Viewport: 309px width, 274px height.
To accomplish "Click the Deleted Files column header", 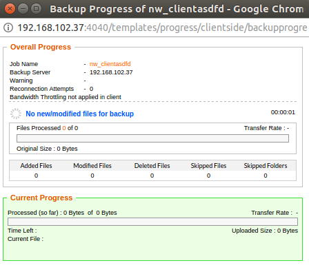I will tap(152, 166).
